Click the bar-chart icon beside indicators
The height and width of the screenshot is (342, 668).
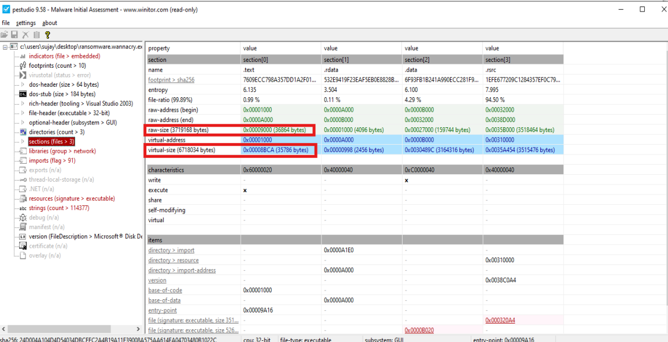coord(23,56)
